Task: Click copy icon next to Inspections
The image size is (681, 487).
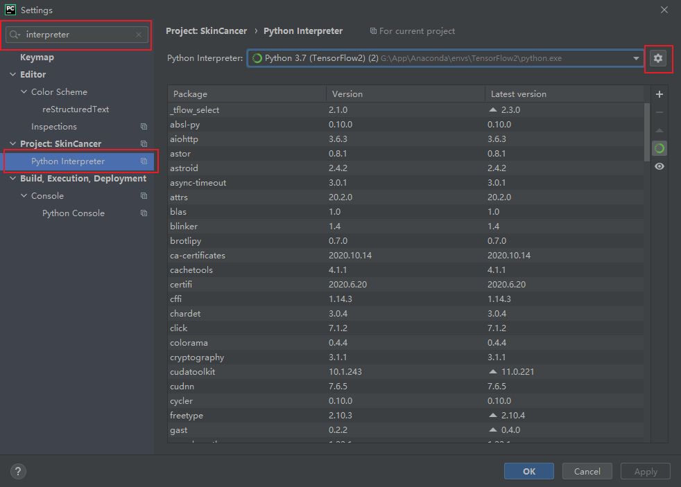Action: coord(144,127)
